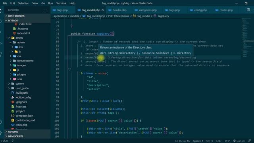The image size is (254, 143).
Task: Switch to the categories.php tab
Action: click(x=148, y=10)
